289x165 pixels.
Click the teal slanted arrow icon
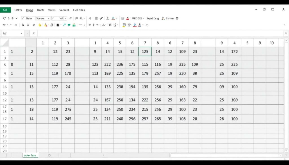[x=64, y=25]
